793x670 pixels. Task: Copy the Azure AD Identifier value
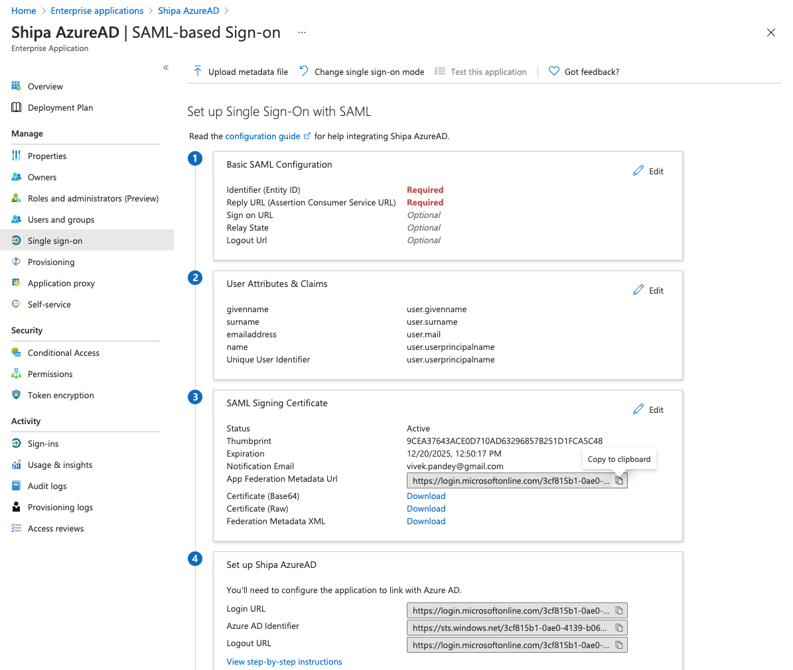(619, 628)
